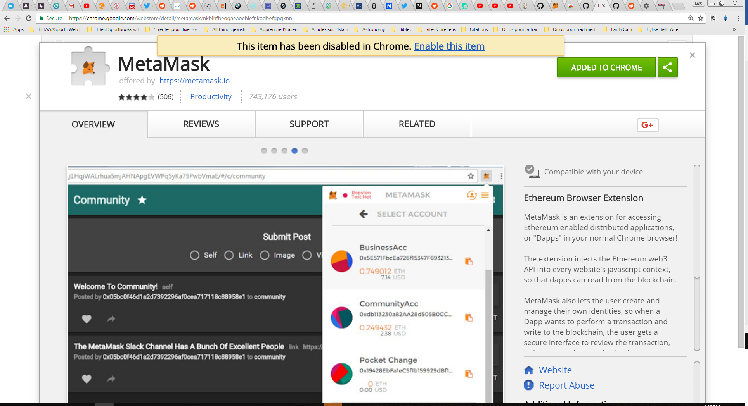Open a new browser tab

(678, 6)
